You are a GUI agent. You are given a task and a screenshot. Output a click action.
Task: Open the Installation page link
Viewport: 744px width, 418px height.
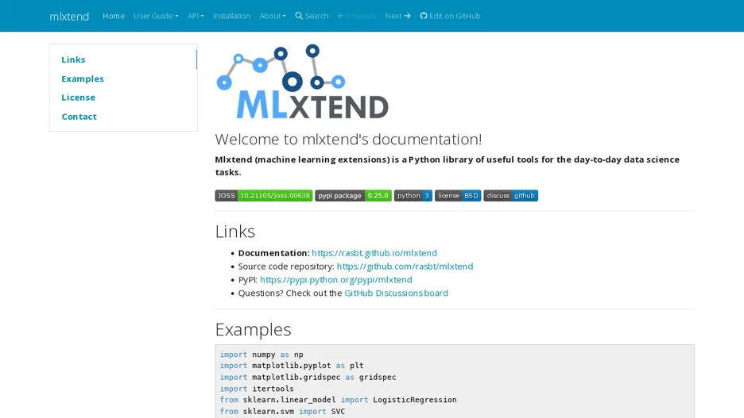coord(231,16)
